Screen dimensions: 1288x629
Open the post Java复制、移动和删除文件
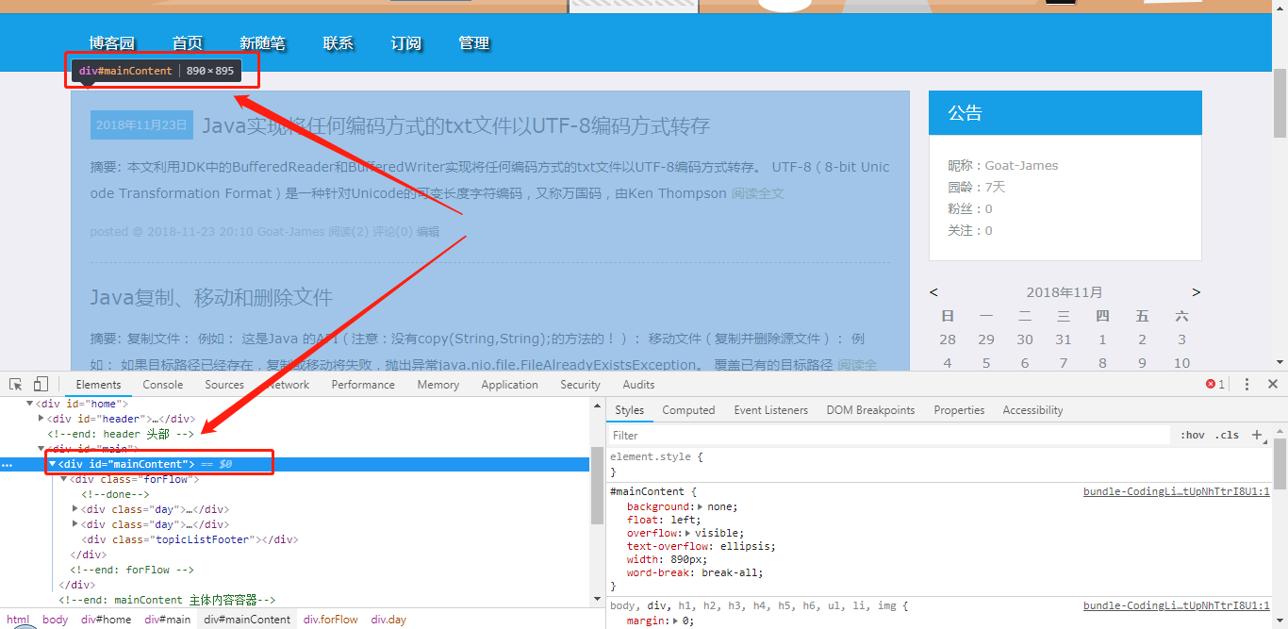[x=211, y=298]
